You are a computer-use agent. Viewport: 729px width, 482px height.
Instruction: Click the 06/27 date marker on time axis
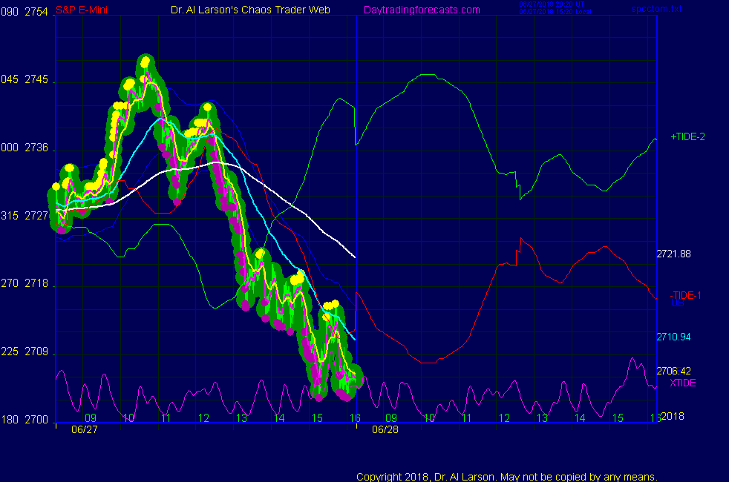[x=83, y=429]
